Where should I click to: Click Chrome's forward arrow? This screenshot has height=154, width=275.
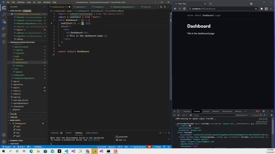tap(180, 9)
